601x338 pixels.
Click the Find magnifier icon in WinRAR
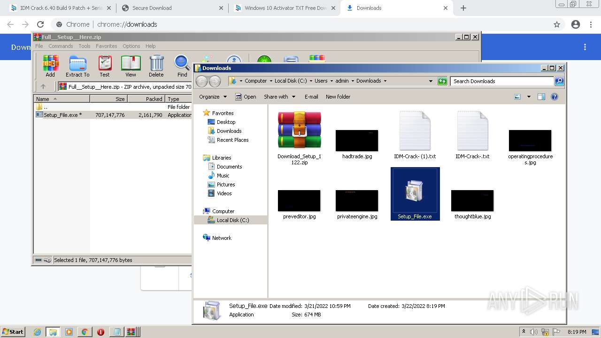(x=182, y=66)
